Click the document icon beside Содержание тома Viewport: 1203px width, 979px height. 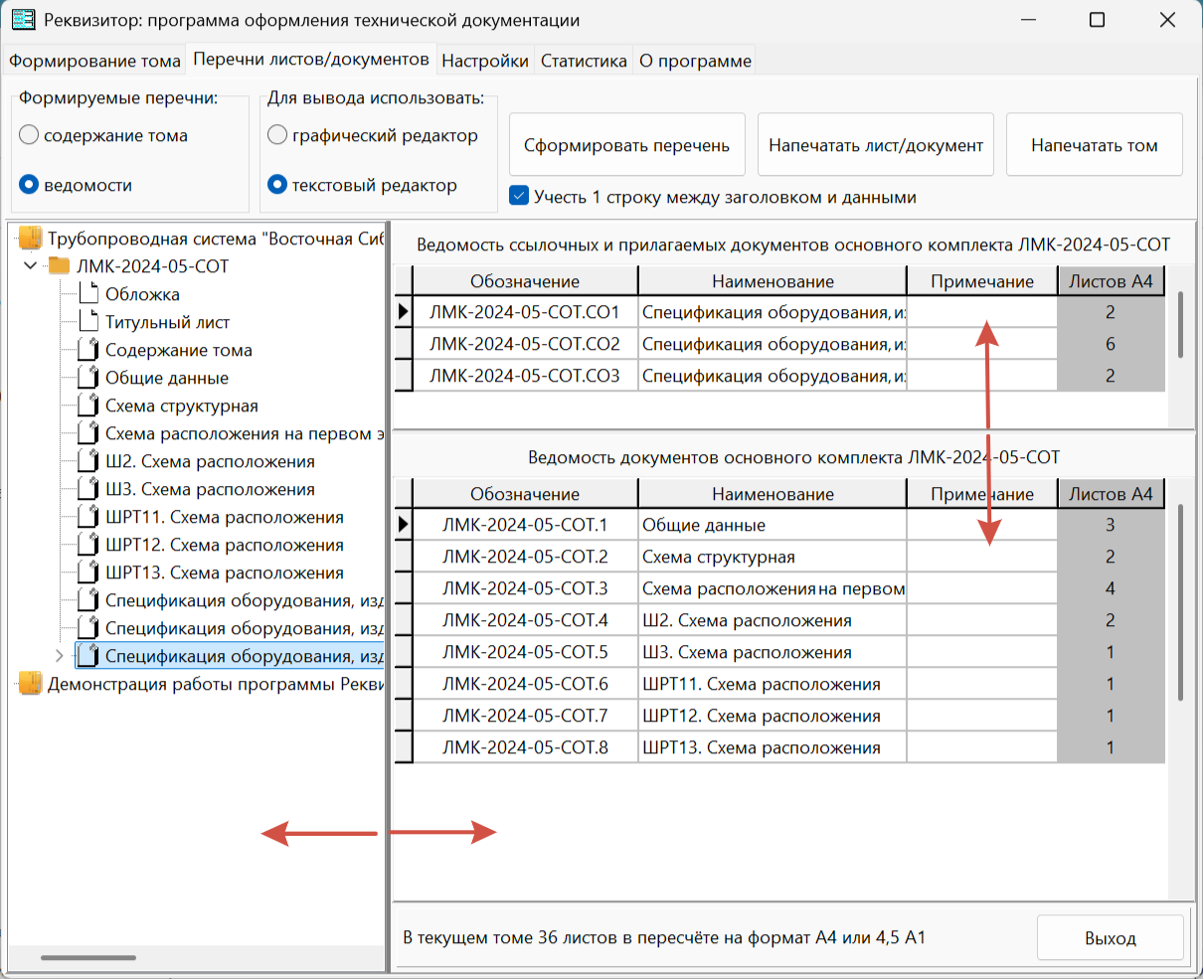pos(88,350)
